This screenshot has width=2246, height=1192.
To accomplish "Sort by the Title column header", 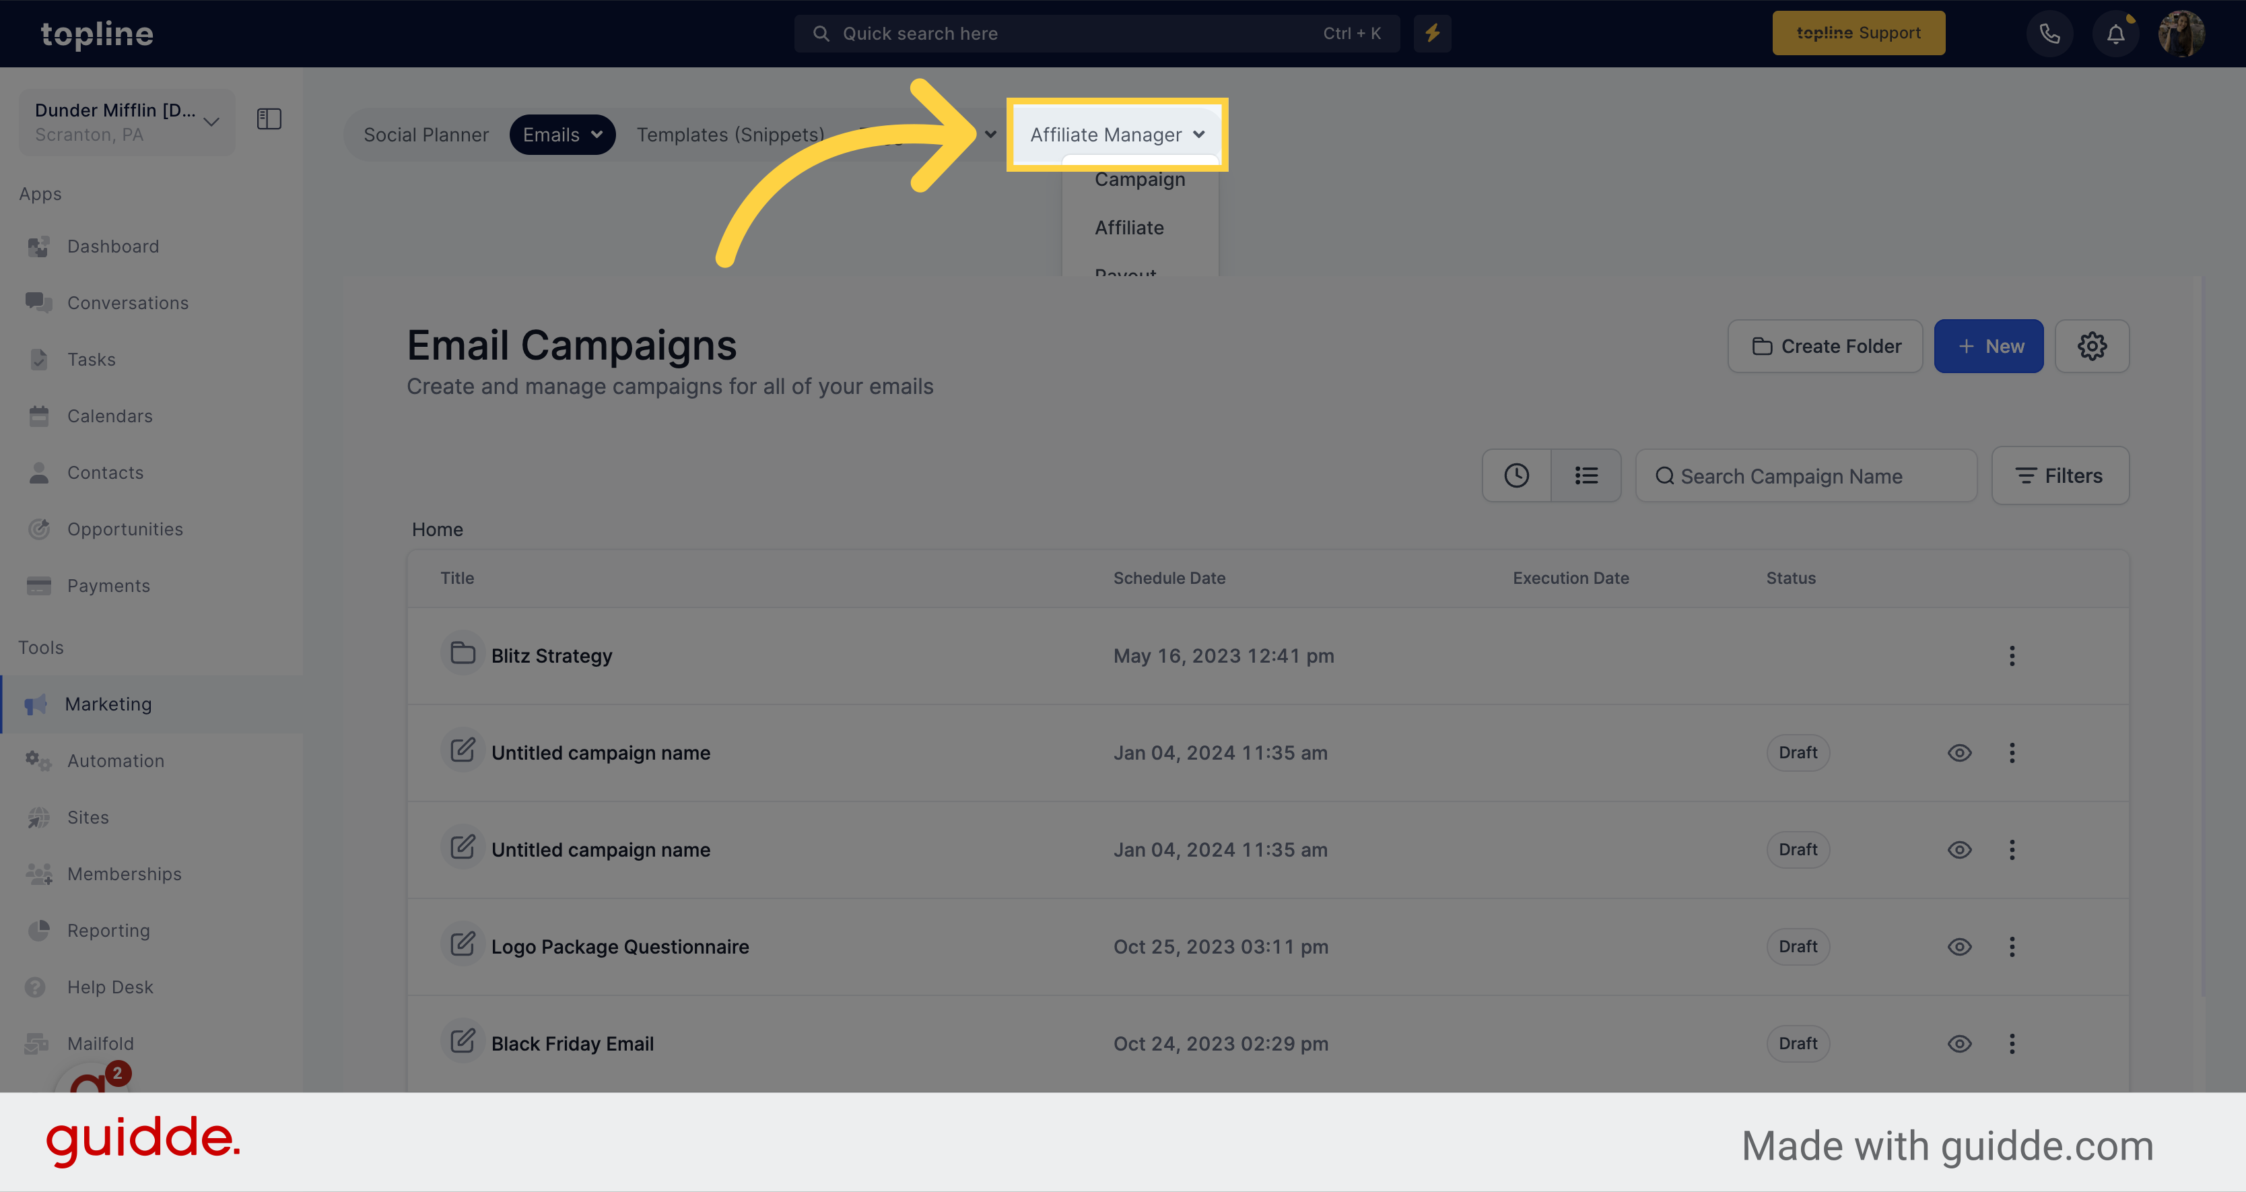I will 457,578.
